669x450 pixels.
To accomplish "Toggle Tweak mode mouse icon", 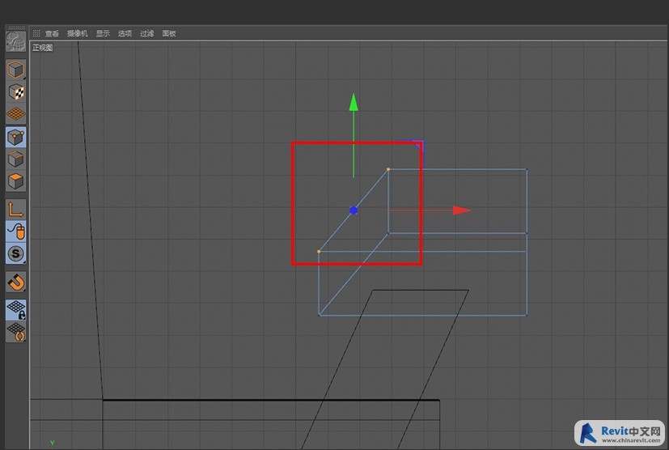I will click(x=16, y=231).
